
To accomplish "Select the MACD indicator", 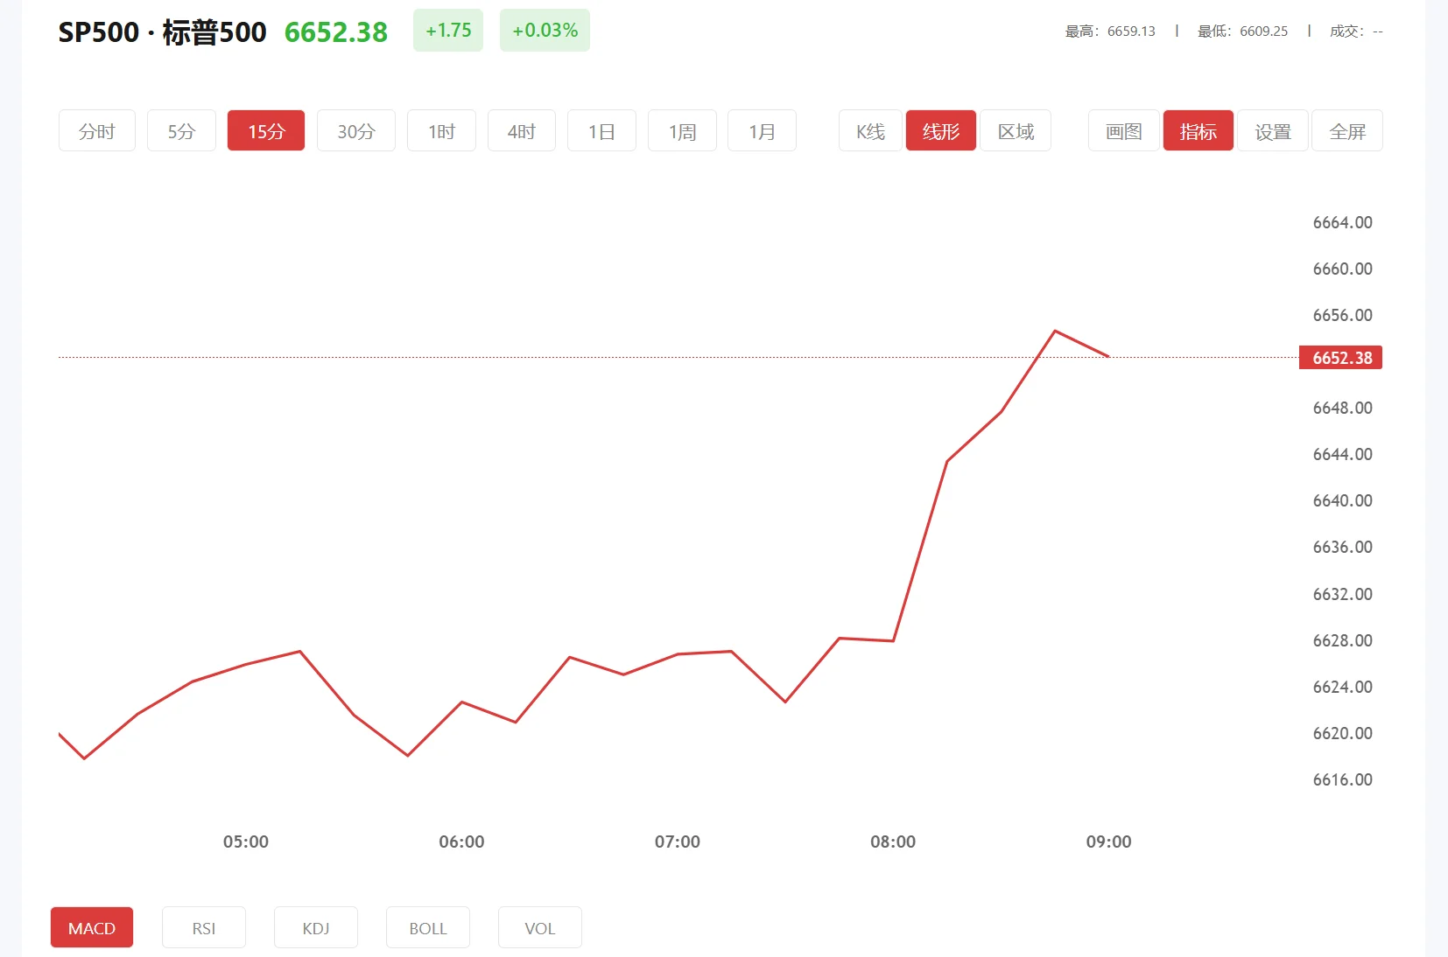I will (x=92, y=928).
